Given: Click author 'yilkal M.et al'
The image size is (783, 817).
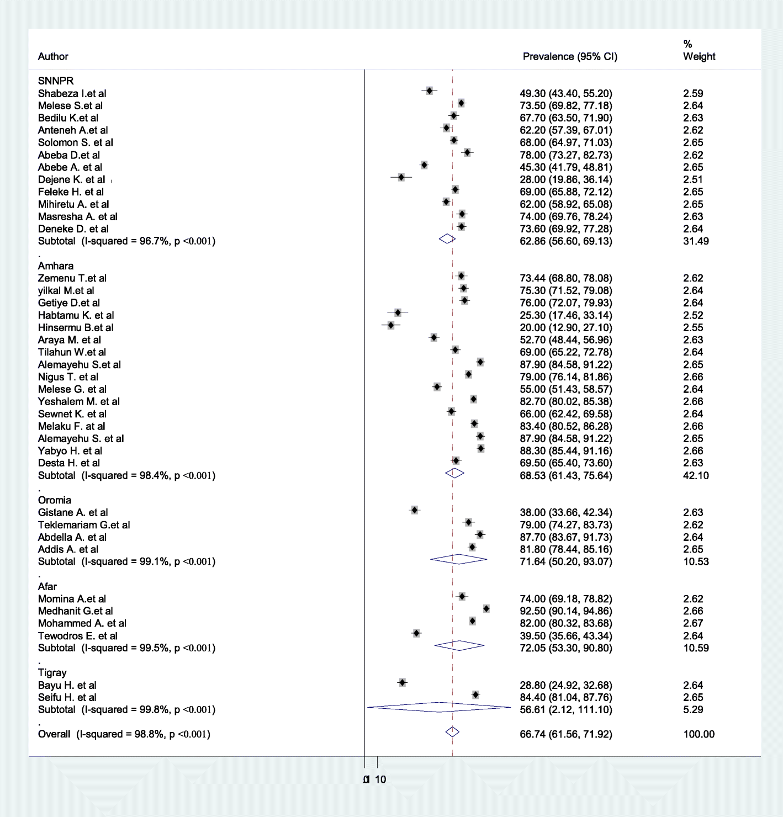Looking at the screenshot, I should 66,290.
